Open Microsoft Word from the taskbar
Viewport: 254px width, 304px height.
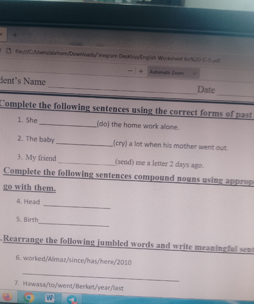click(x=50, y=298)
